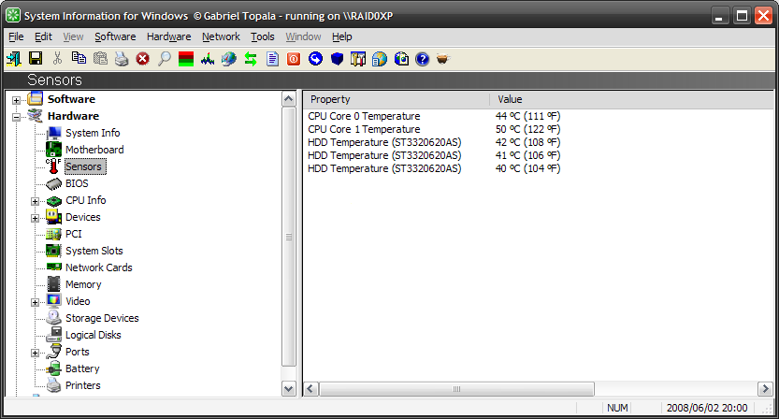Viewport: 779px width, 419px height.
Task: Open the Network menu
Action: [221, 36]
